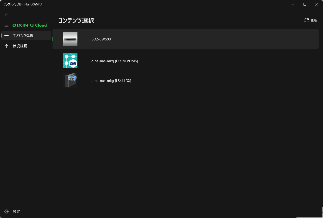Click the LS411DX NAS drive icon
Viewport: 323px width, 218px height.
click(x=70, y=80)
